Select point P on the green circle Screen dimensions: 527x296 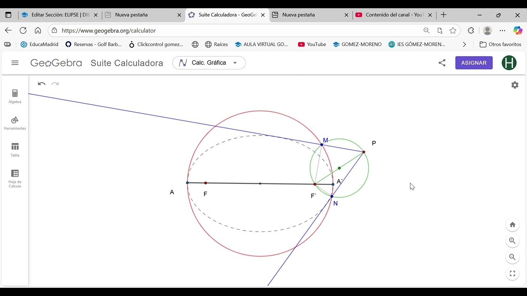[x=364, y=152]
